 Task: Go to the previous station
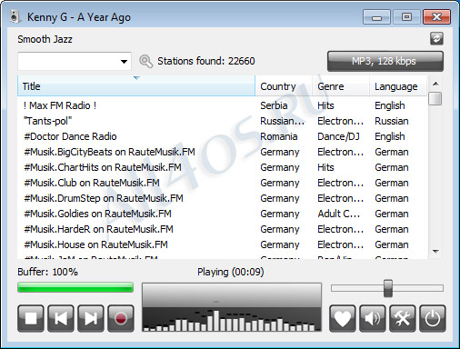(61, 318)
